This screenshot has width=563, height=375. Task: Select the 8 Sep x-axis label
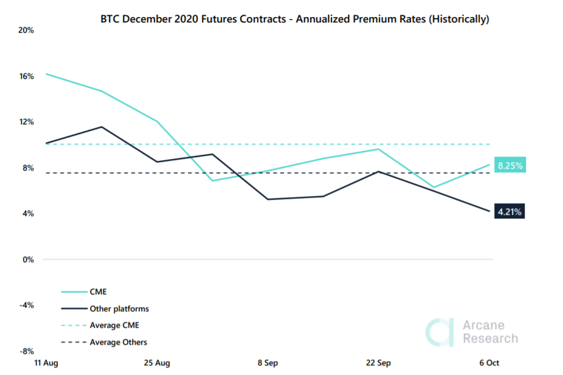pos(268,363)
